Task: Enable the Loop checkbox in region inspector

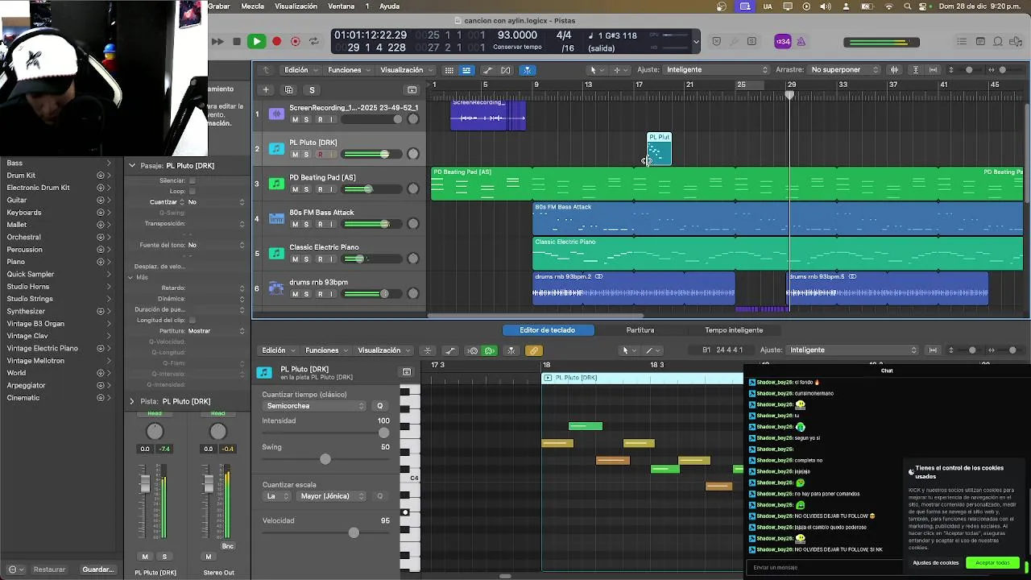Action: (x=192, y=192)
